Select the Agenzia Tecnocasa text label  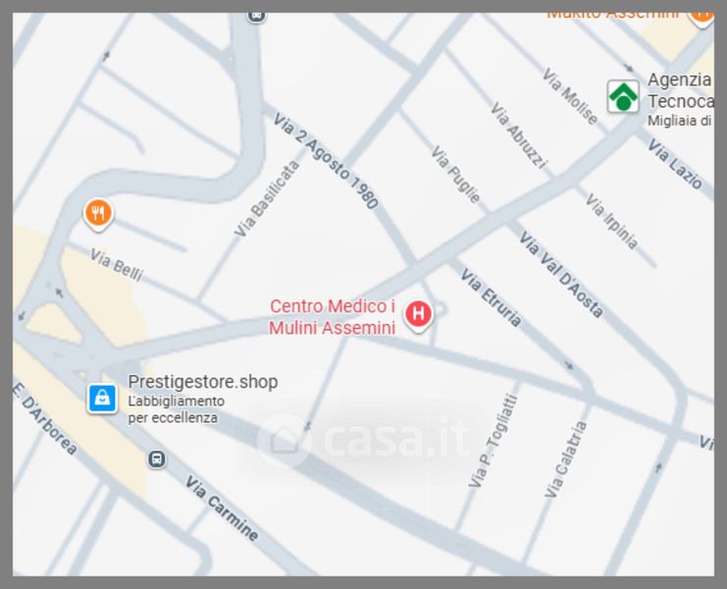pyautogui.click(x=680, y=90)
